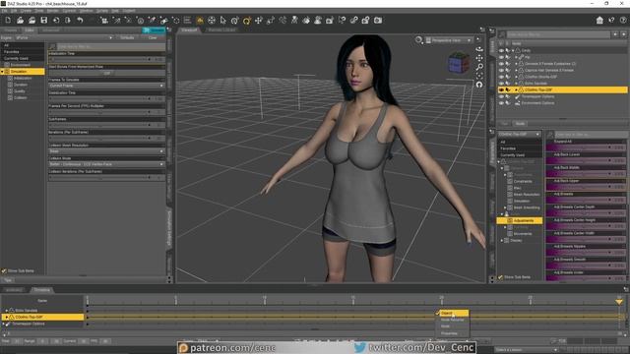Click the house-shaped icon in top-right toolbar
The image size is (630, 354).
pos(599,20)
